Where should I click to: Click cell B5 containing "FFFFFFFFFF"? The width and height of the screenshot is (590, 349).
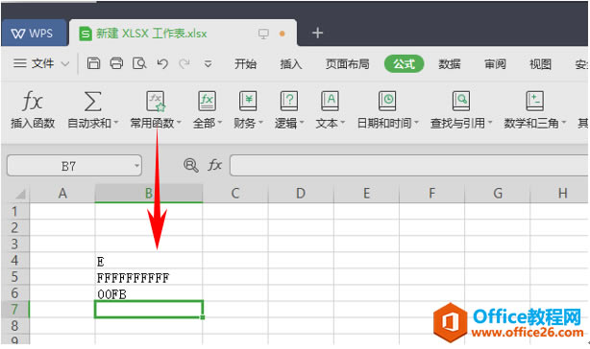tap(149, 277)
